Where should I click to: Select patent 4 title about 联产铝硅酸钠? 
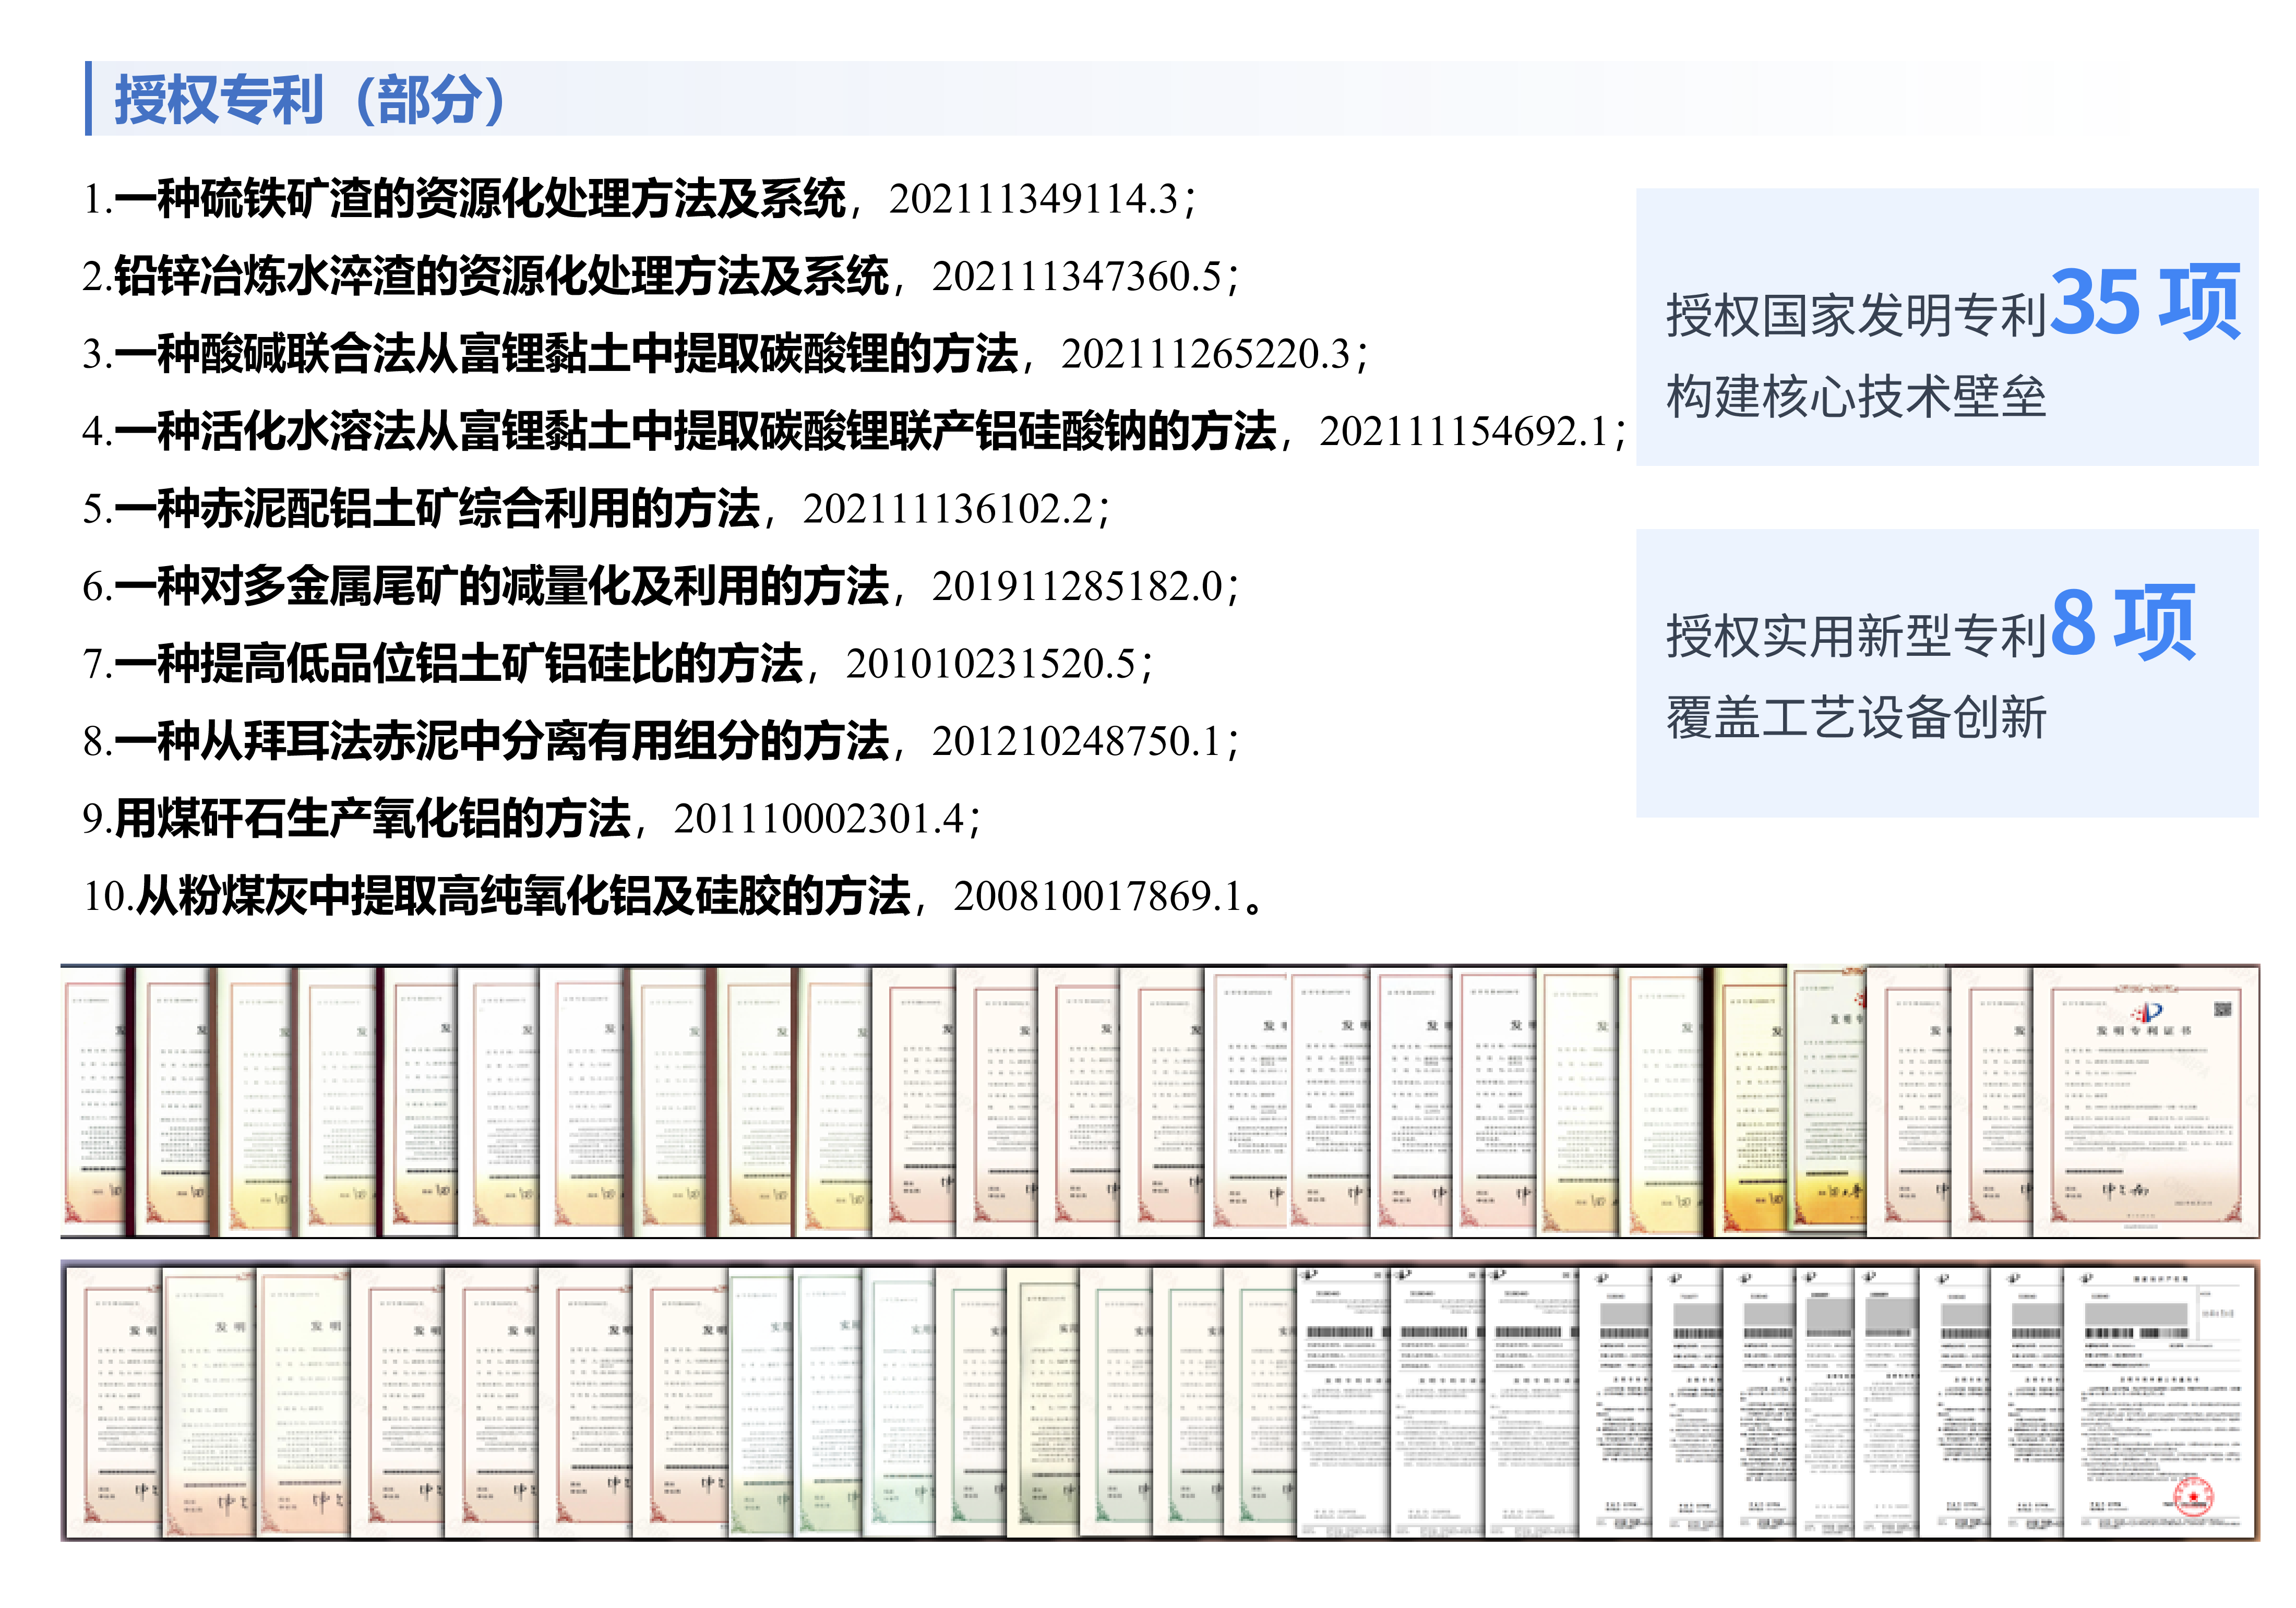tap(696, 431)
